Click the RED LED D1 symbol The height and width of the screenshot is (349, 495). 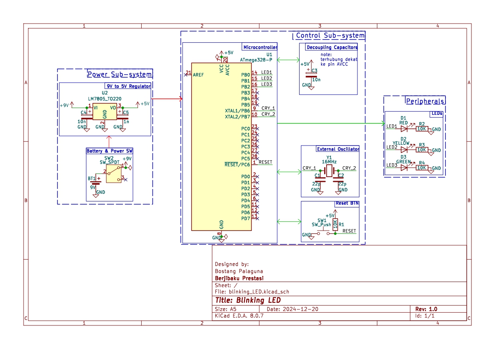(404, 129)
